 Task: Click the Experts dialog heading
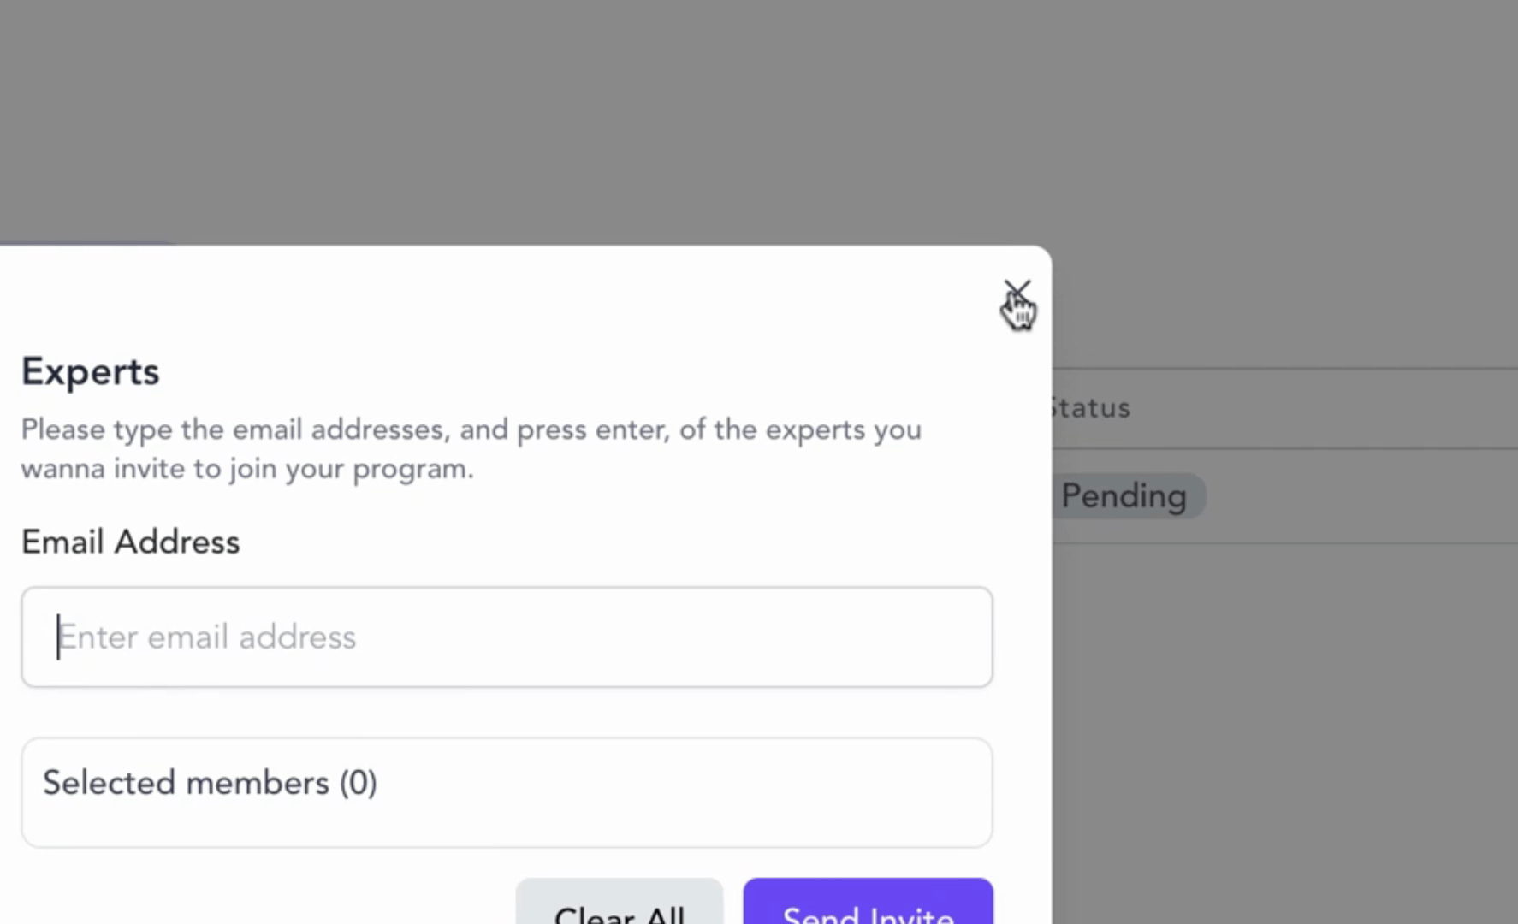[x=90, y=371]
